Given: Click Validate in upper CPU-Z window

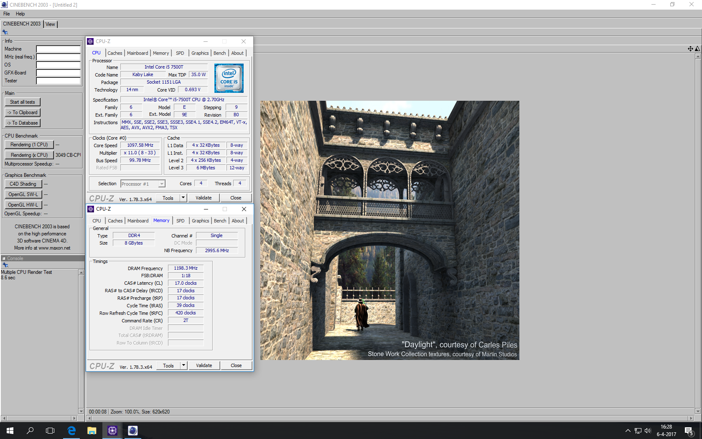Looking at the screenshot, I should [x=203, y=198].
